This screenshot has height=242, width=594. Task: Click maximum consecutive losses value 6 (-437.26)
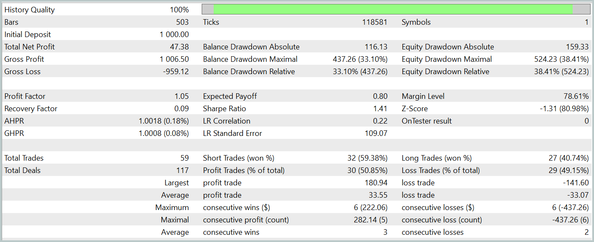tap(570, 207)
